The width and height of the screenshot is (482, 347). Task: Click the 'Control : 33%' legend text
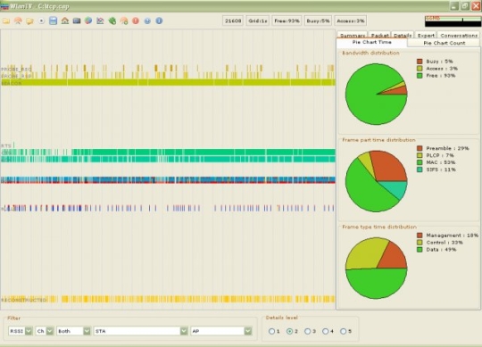pyautogui.click(x=445, y=243)
